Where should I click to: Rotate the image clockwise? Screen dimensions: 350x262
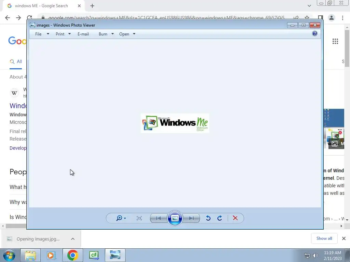[220, 218]
